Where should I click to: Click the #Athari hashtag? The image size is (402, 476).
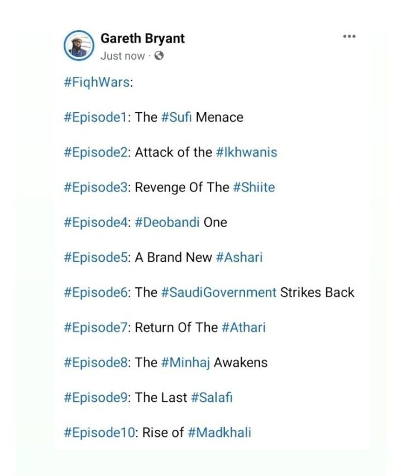(x=243, y=328)
